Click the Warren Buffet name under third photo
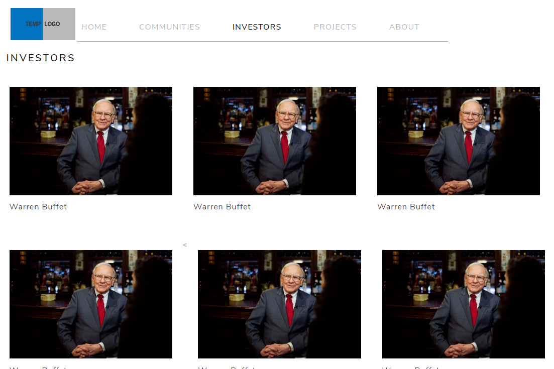554x369 pixels. pos(406,206)
